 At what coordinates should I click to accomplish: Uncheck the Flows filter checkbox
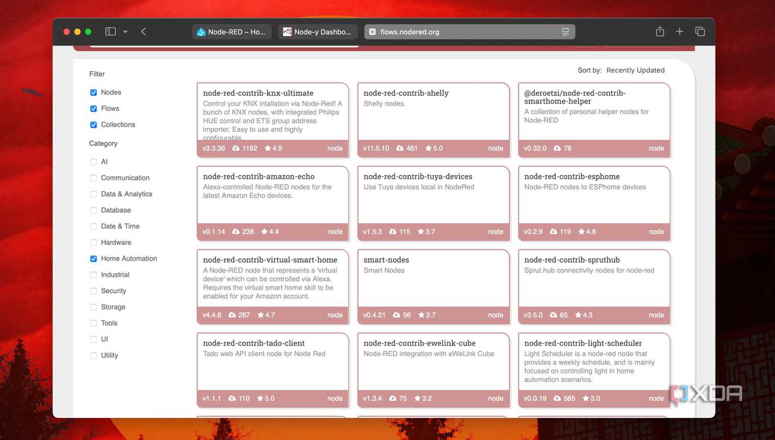(93, 108)
